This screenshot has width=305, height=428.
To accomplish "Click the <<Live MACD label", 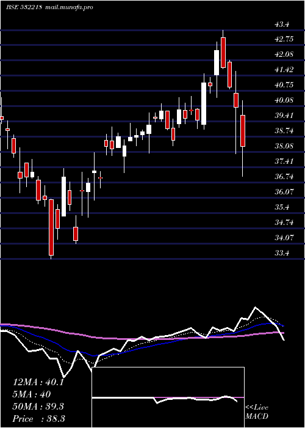I will coord(257,412).
